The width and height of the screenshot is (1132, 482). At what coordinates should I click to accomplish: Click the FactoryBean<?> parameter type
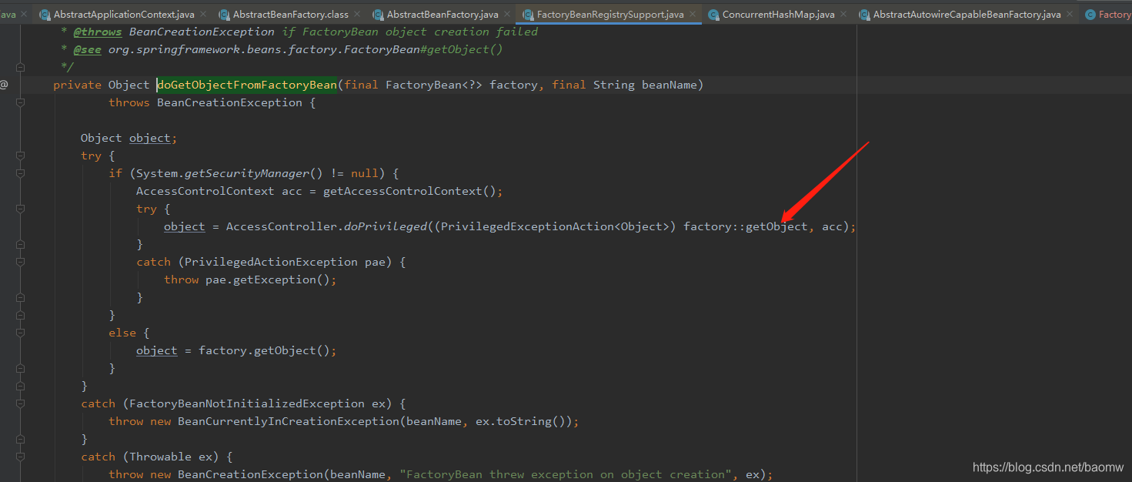click(x=434, y=85)
